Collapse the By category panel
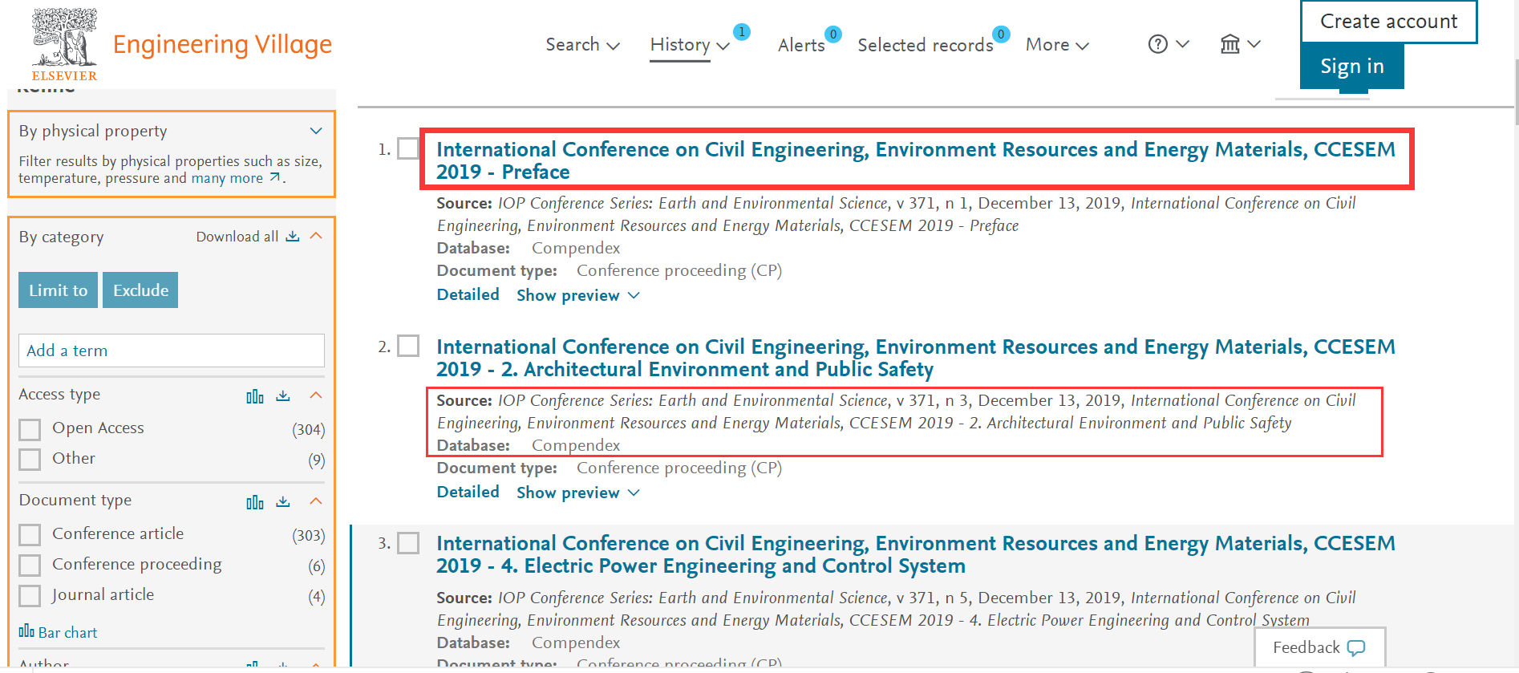 (316, 236)
